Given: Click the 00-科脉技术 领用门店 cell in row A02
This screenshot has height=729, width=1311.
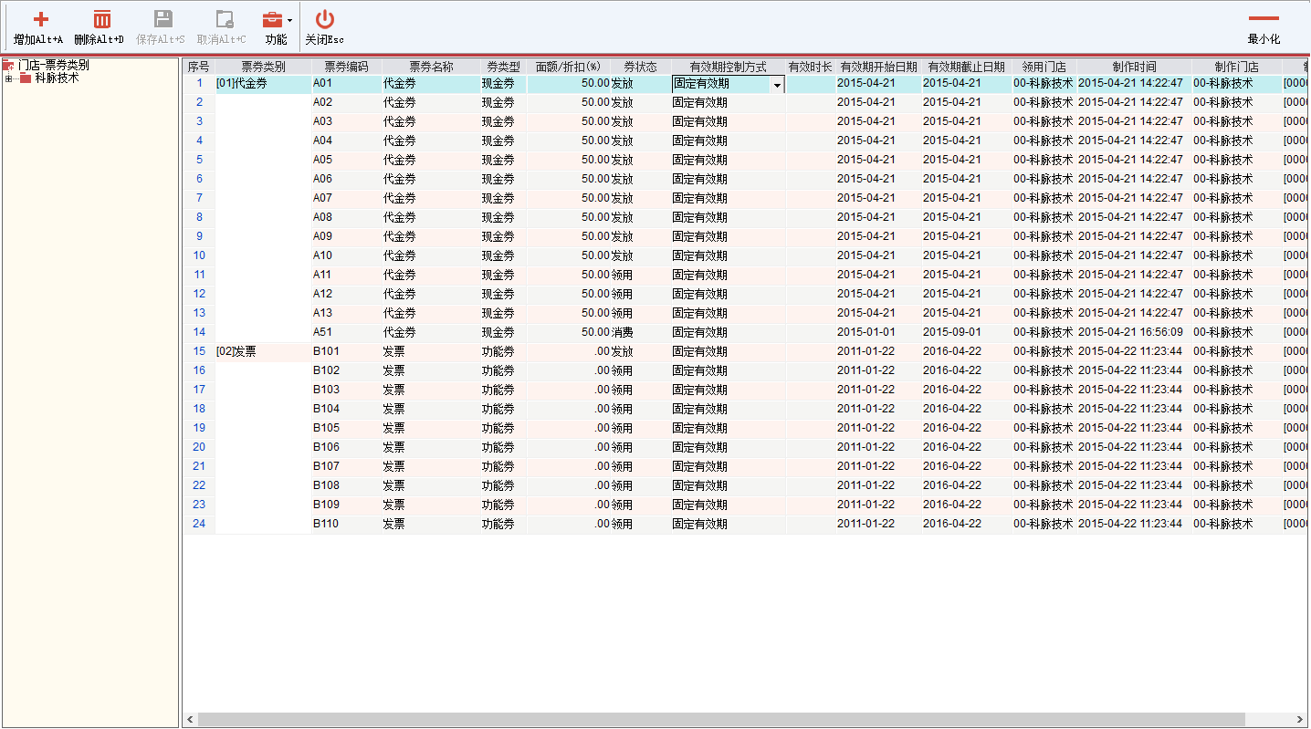Looking at the screenshot, I should 1044,102.
